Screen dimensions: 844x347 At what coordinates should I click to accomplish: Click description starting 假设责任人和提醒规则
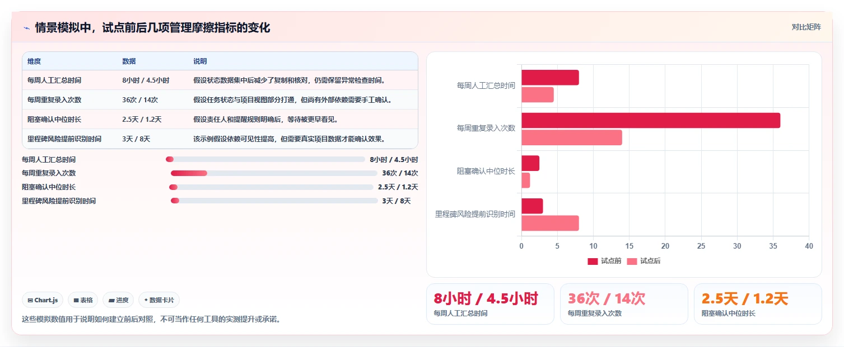coord(265,120)
